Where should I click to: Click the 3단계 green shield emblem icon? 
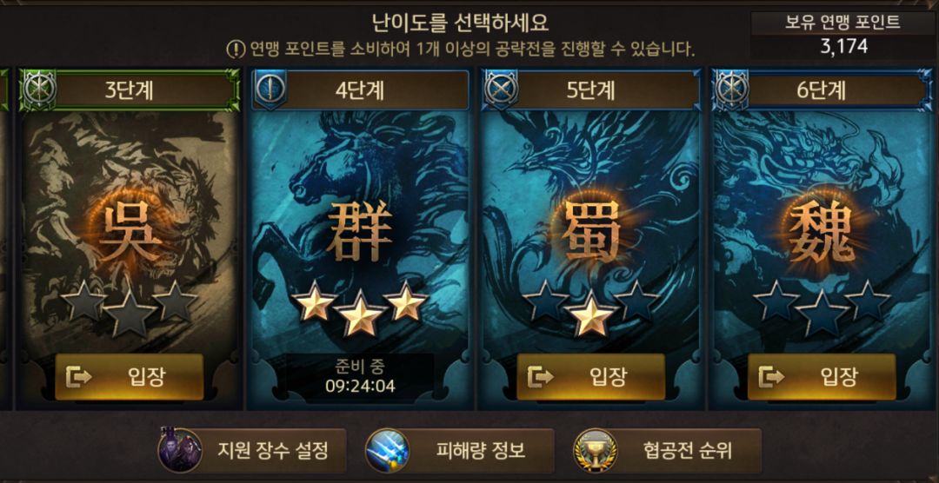pyautogui.click(x=39, y=89)
